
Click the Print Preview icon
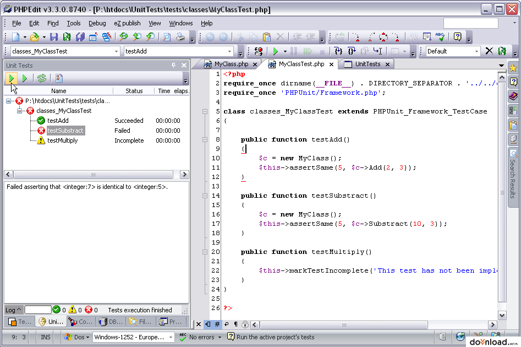coord(167,37)
